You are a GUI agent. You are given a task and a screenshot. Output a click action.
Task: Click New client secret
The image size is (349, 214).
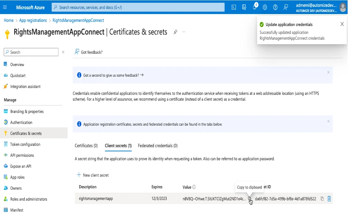[x=93, y=175]
